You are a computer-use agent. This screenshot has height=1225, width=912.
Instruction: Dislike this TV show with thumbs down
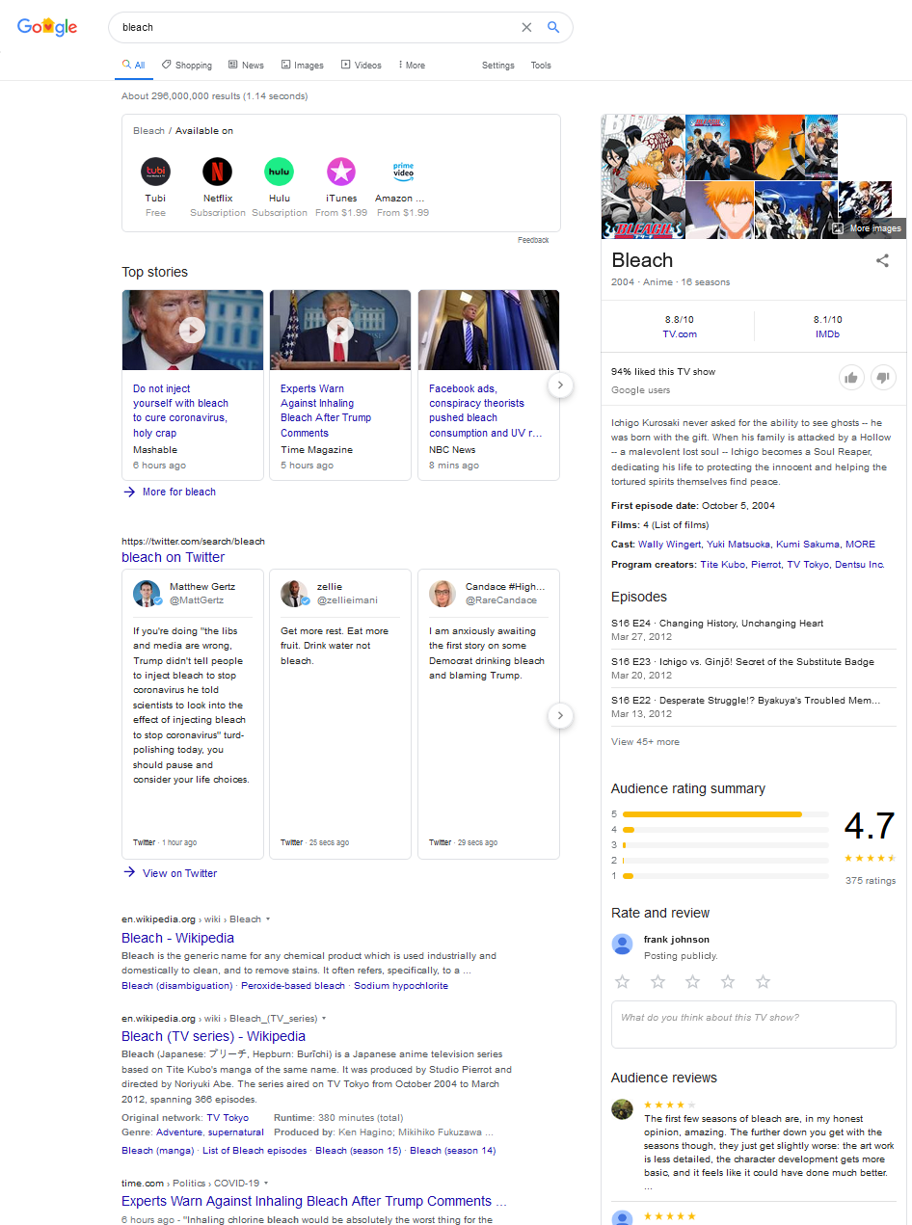884,378
